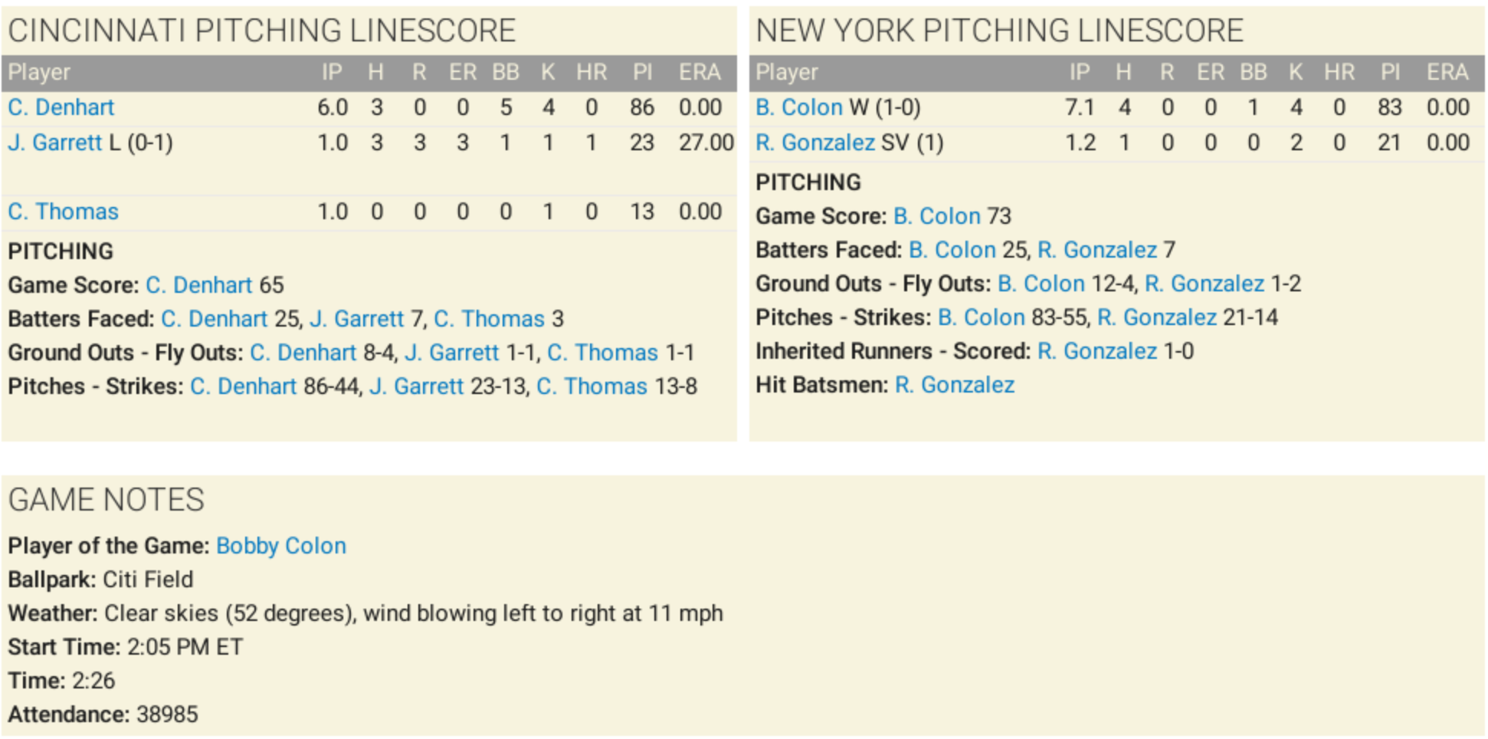Select C. Thomas in Batters Faced line
1488x739 pixels.
click(489, 319)
